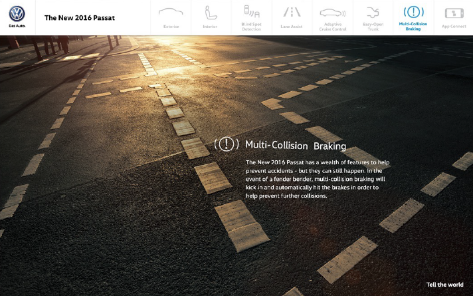The height and width of the screenshot is (296, 473).
Task: Open the Blind Spot Detection icon
Action: [251, 11]
